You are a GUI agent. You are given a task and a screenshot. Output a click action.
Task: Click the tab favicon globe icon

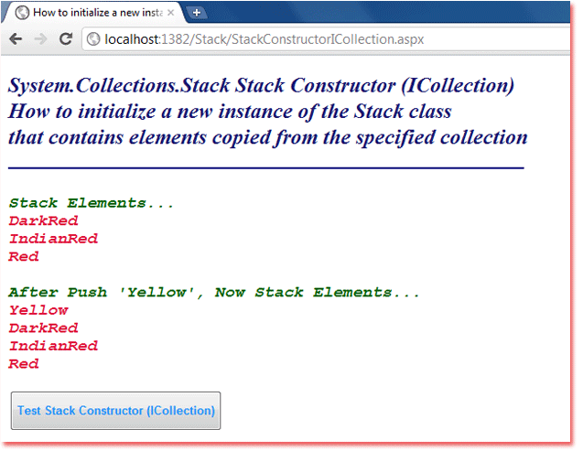[x=22, y=13]
